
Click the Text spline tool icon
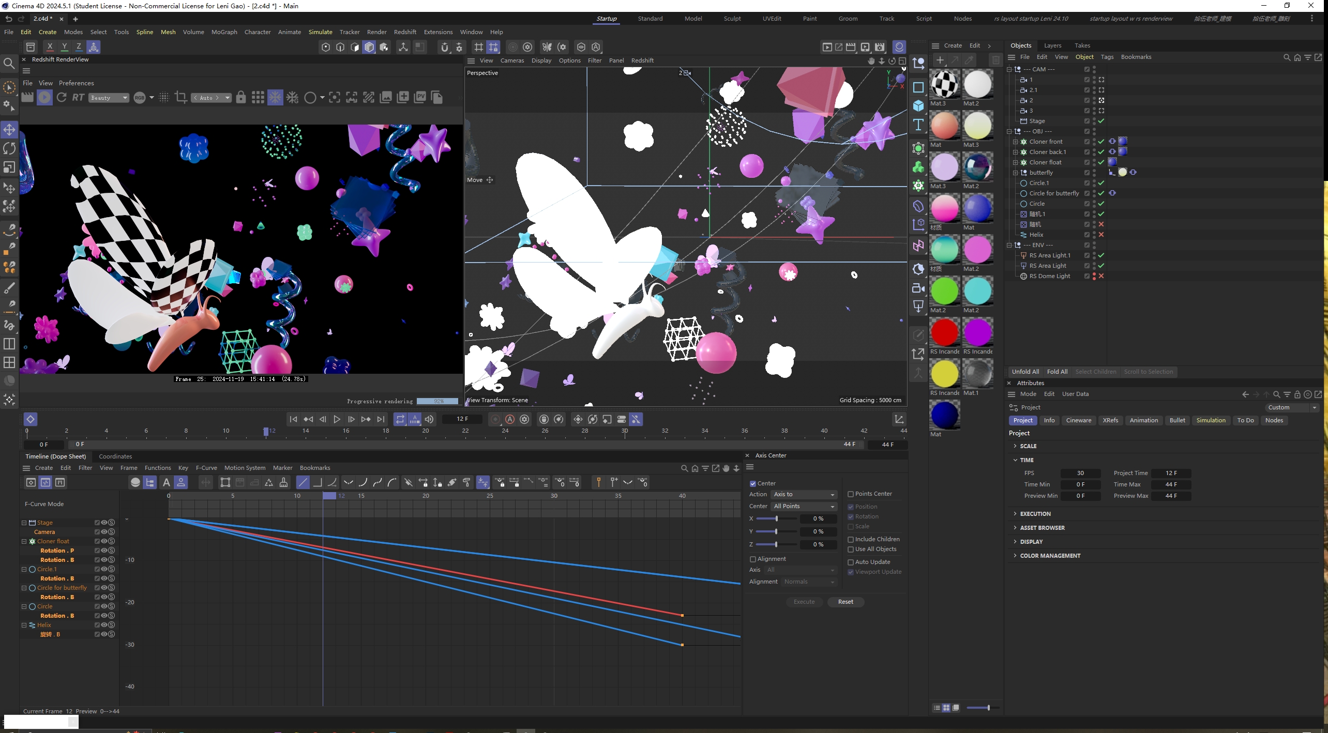(918, 125)
